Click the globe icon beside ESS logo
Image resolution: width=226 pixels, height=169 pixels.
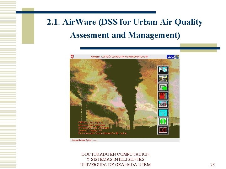tap(177, 57)
